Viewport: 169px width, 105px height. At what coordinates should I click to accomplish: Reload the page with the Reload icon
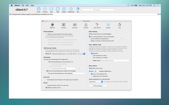(x=64, y=9)
